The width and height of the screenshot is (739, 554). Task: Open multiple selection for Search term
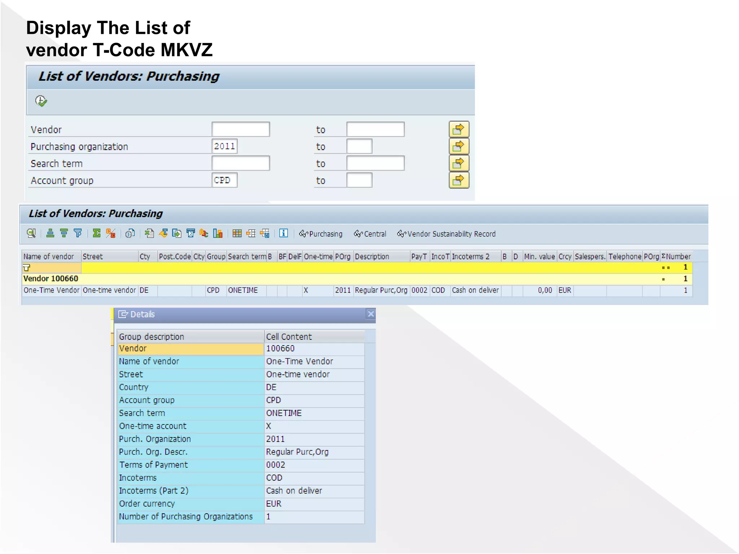[x=459, y=163]
